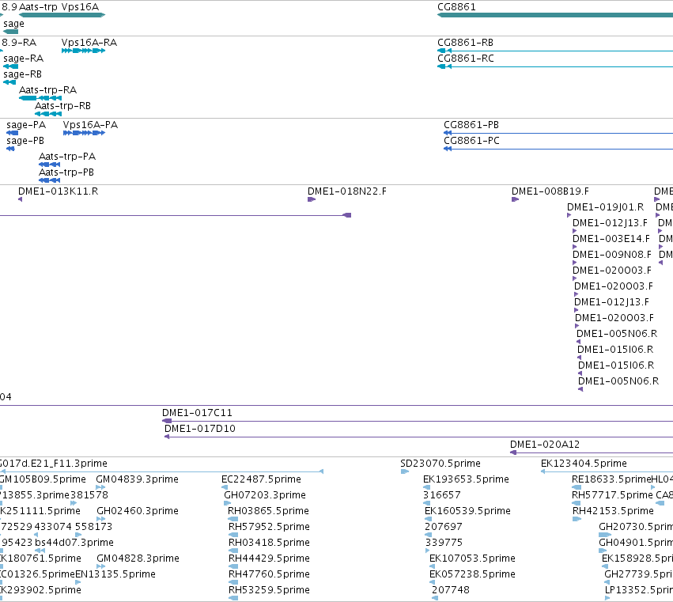673x602 pixels.
Task: Click the bs44d07.3prime EST label
Action: pos(74,543)
